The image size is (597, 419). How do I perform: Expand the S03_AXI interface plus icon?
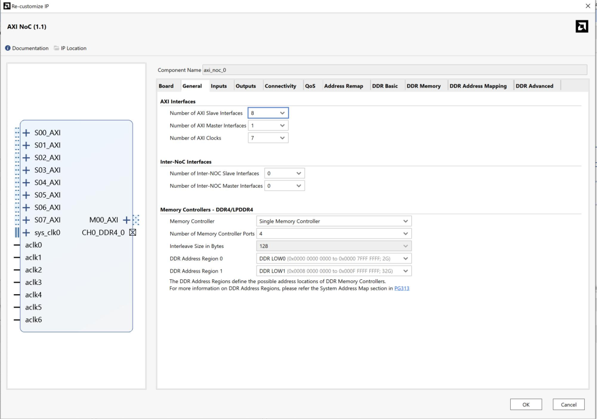(x=26, y=170)
